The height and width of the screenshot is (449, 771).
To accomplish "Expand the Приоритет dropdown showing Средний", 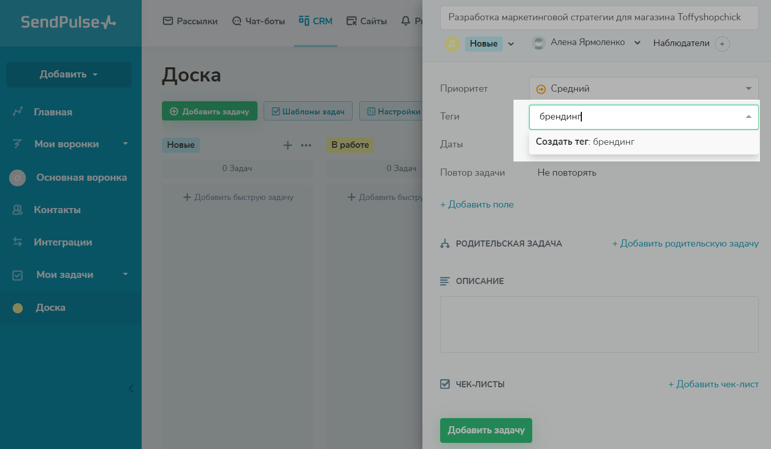I will pyautogui.click(x=644, y=89).
